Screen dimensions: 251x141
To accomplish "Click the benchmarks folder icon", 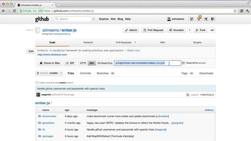I will tap(40, 116).
